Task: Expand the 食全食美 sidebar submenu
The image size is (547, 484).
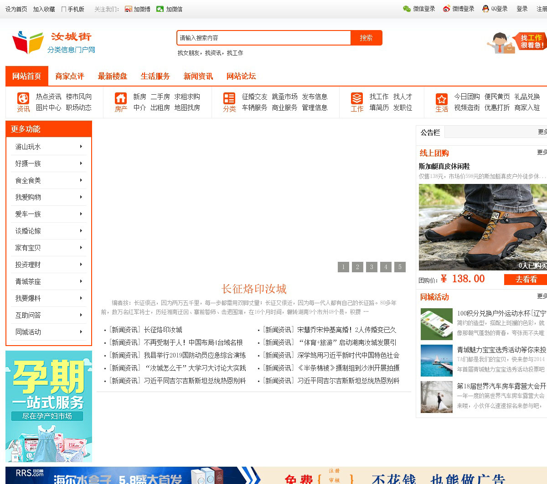Action: coord(81,180)
